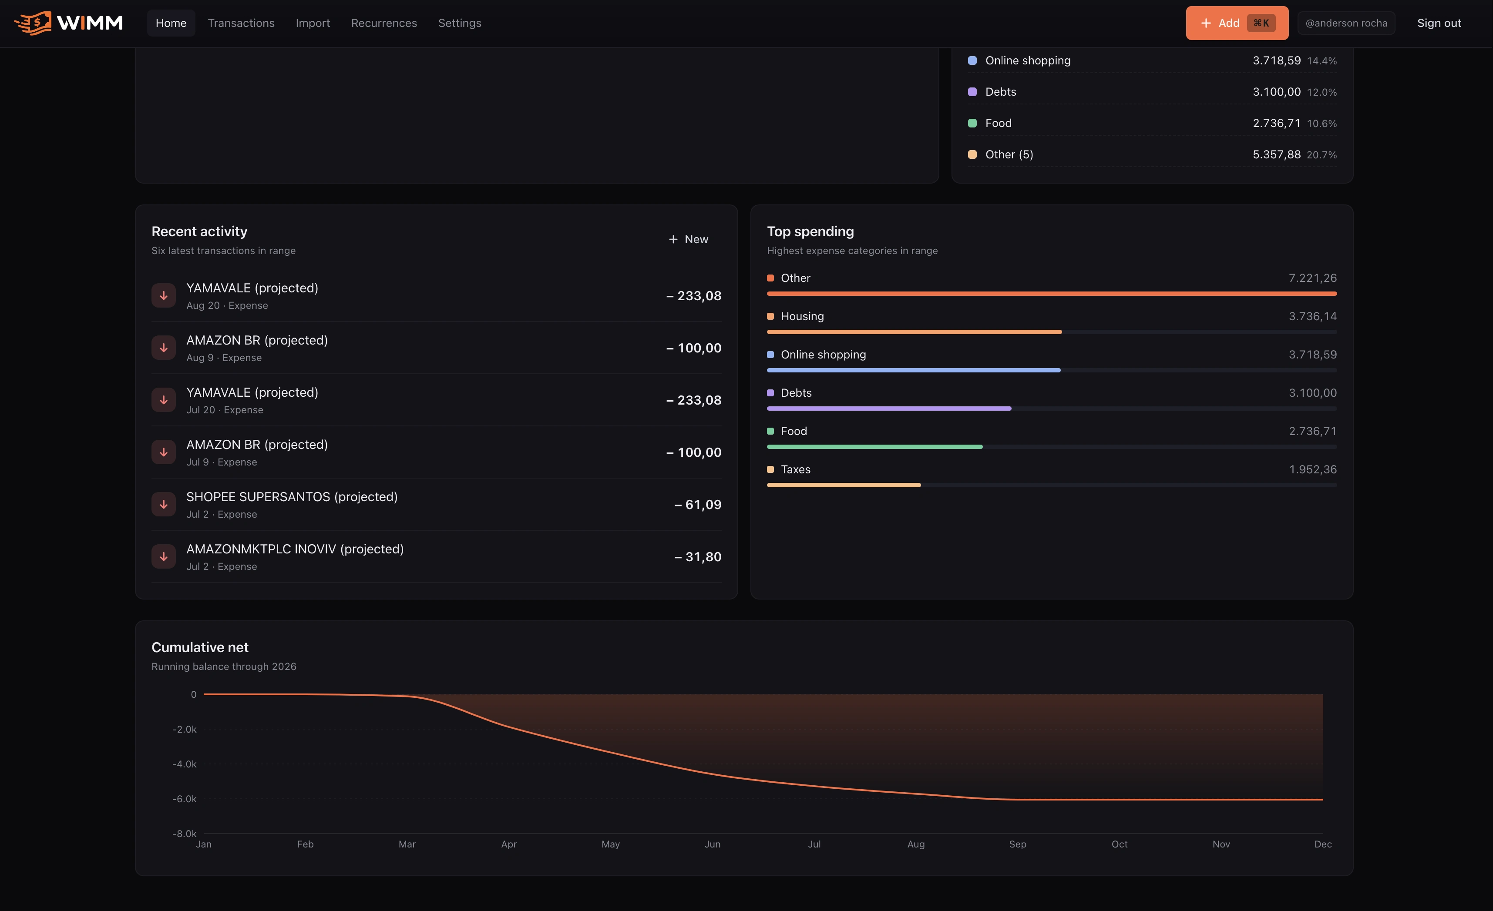Image resolution: width=1493 pixels, height=911 pixels.
Task: Click the ⌘K shortcut badge
Action: [x=1261, y=23]
